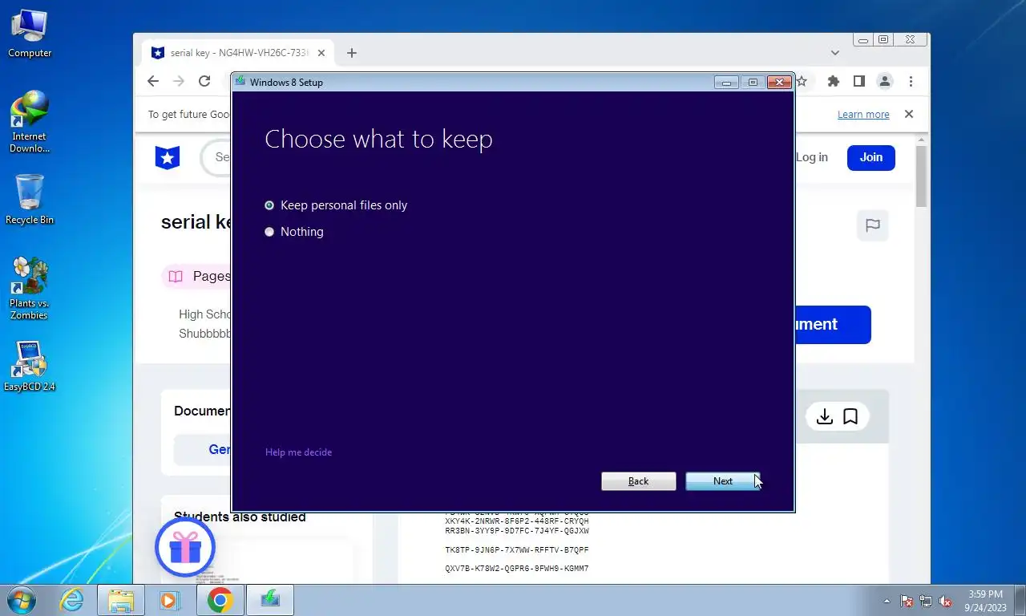Click Log in on the website
The height and width of the screenshot is (616, 1026).
pyautogui.click(x=811, y=157)
